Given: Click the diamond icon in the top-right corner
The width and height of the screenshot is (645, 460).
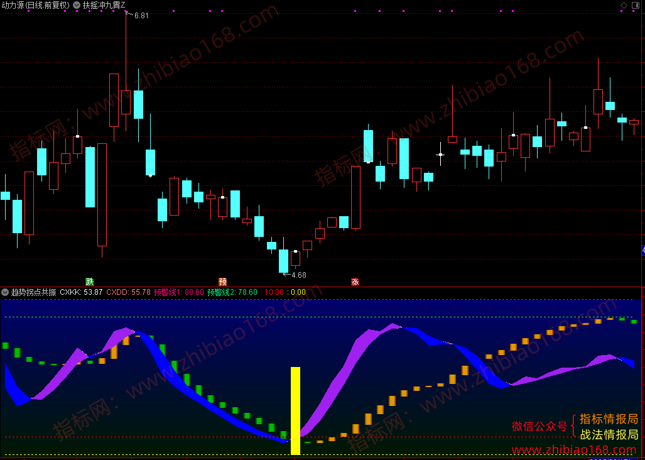Looking at the screenshot, I should pos(624,6).
